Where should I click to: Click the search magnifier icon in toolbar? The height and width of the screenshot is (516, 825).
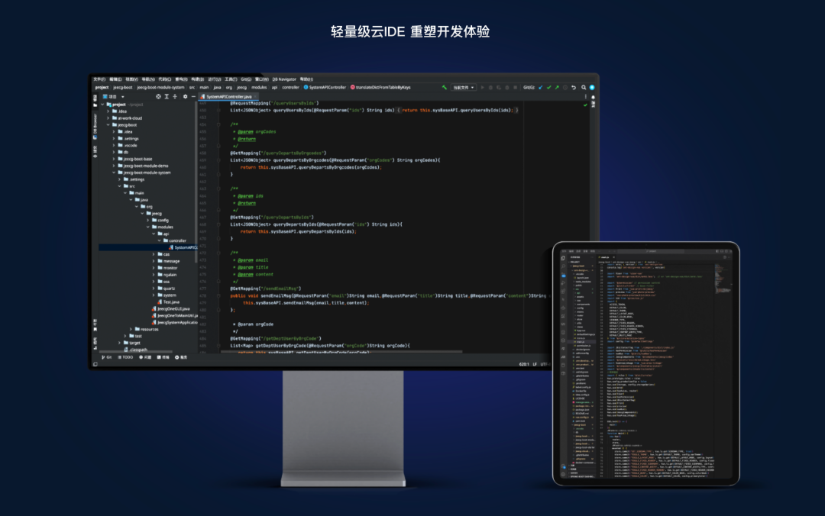click(x=584, y=87)
